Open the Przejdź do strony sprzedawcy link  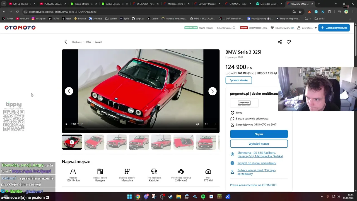[x=257, y=163]
